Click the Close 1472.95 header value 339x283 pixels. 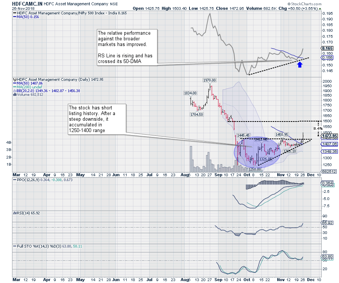(x=230, y=8)
